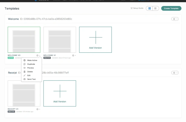
Task: Switch to grid view layout
Action: click(149, 8)
